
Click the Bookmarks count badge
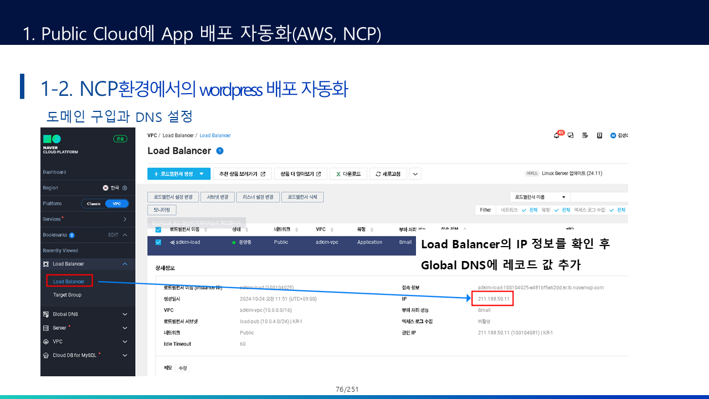click(72, 235)
